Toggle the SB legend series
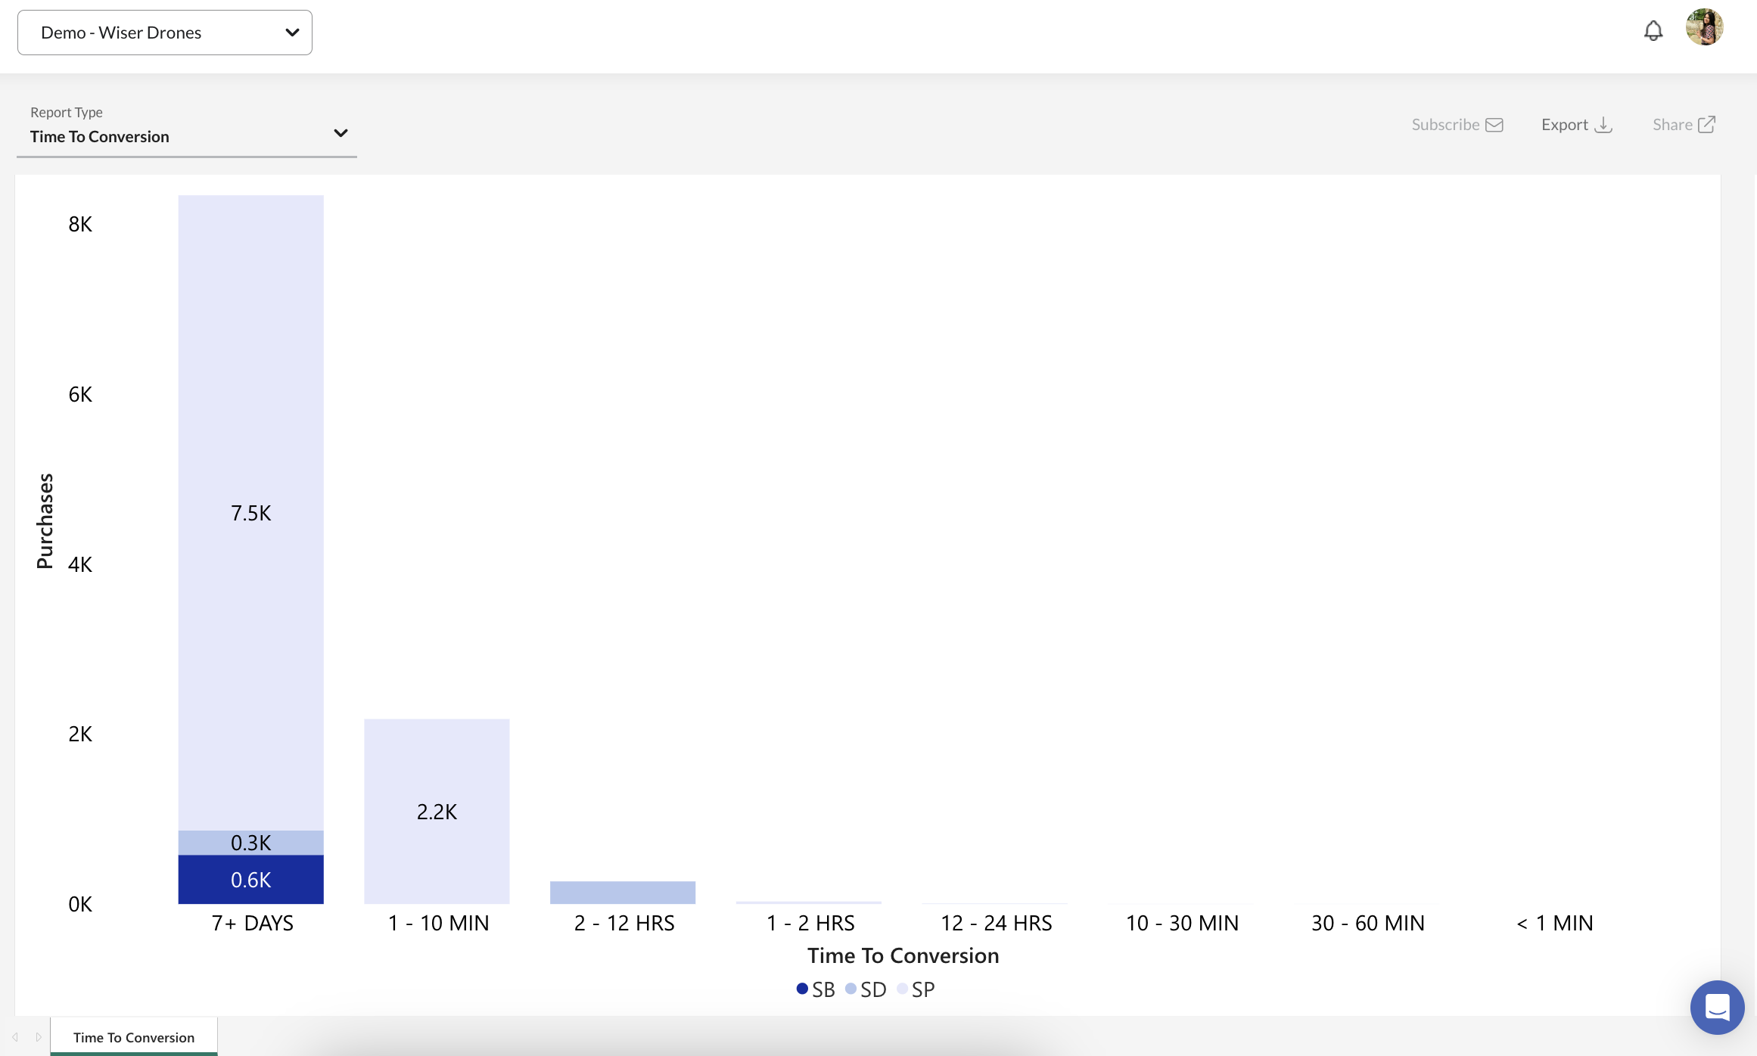 click(816, 989)
